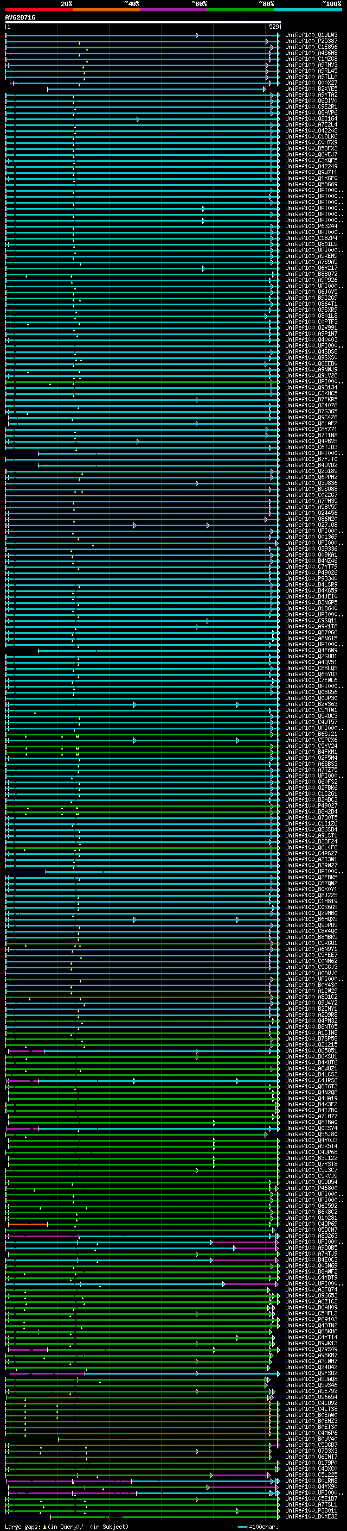The height and width of the screenshot is (1531, 347).
Task: Click label UniRef100_P69103
Action: pos(311,1319)
